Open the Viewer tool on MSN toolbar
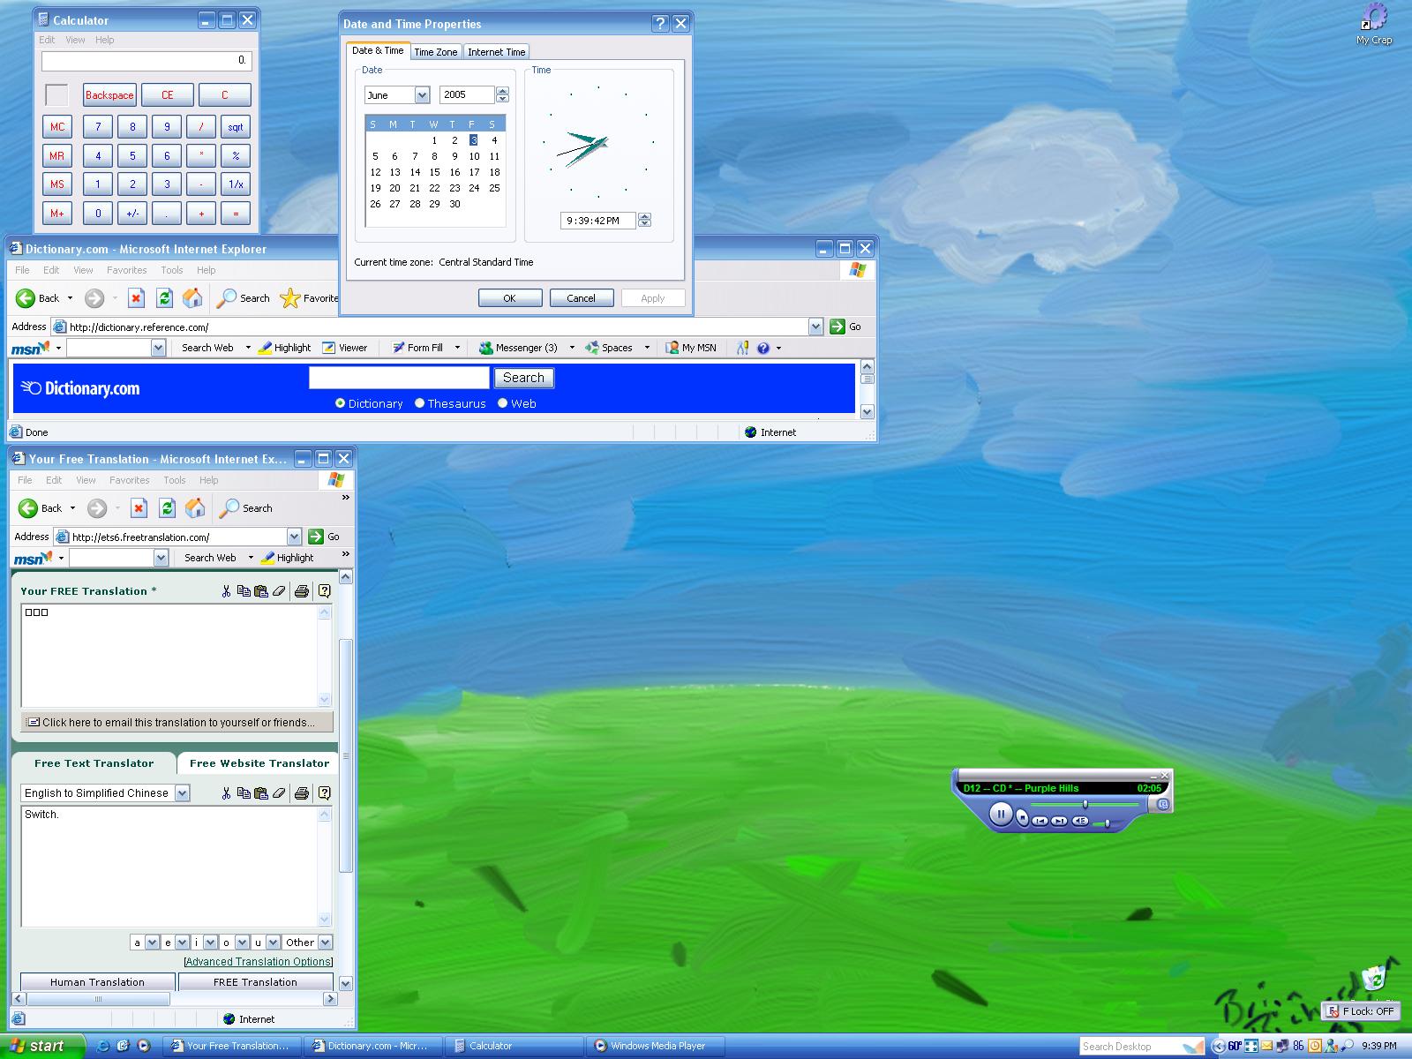Screen dimensions: 1412x1059 point(345,348)
